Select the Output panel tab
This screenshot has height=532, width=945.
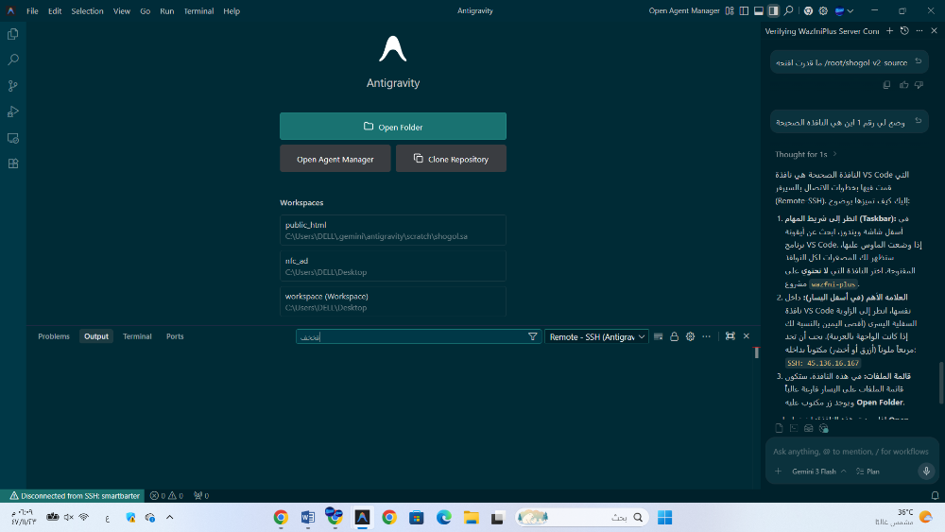click(x=95, y=336)
